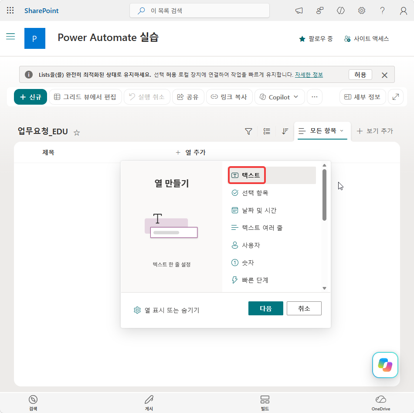
Task: Toggle favorite star next to 업무요청_EDU
Action: pos(77,133)
